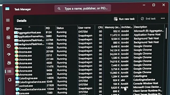Click the CrossDeviceService.exe process icon
The width and height of the screenshot is (170, 95).
[x=17, y=89]
